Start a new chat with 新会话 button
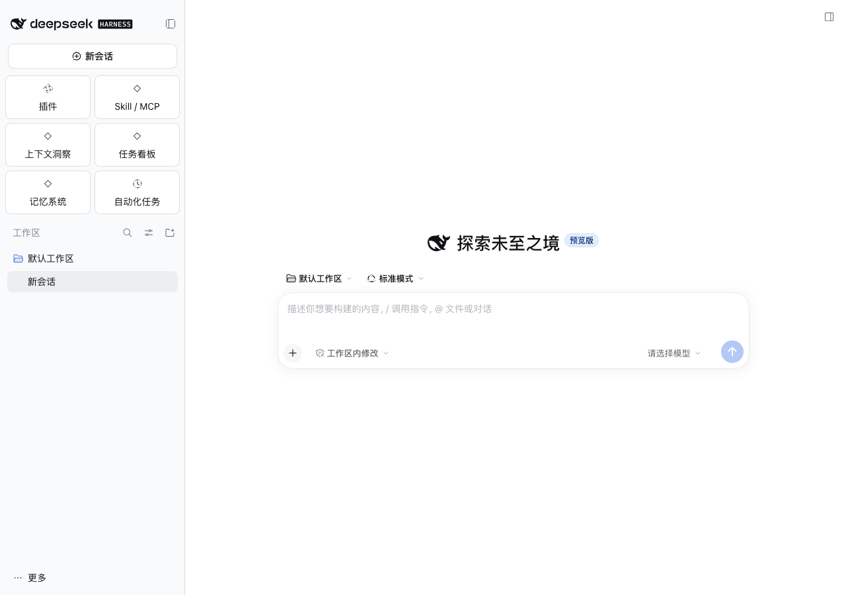The height and width of the screenshot is (595, 846). pos(93,56)
